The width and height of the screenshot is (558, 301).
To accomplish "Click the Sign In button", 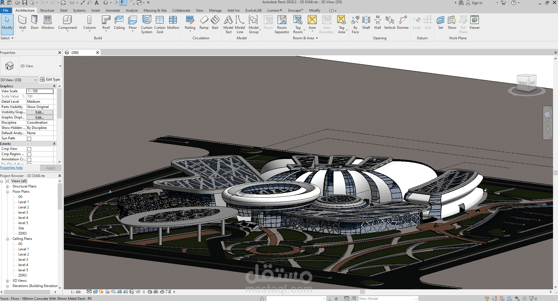I will (474, 3).
